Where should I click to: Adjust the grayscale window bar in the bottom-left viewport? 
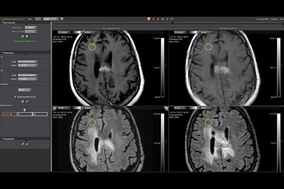(163, 143)
